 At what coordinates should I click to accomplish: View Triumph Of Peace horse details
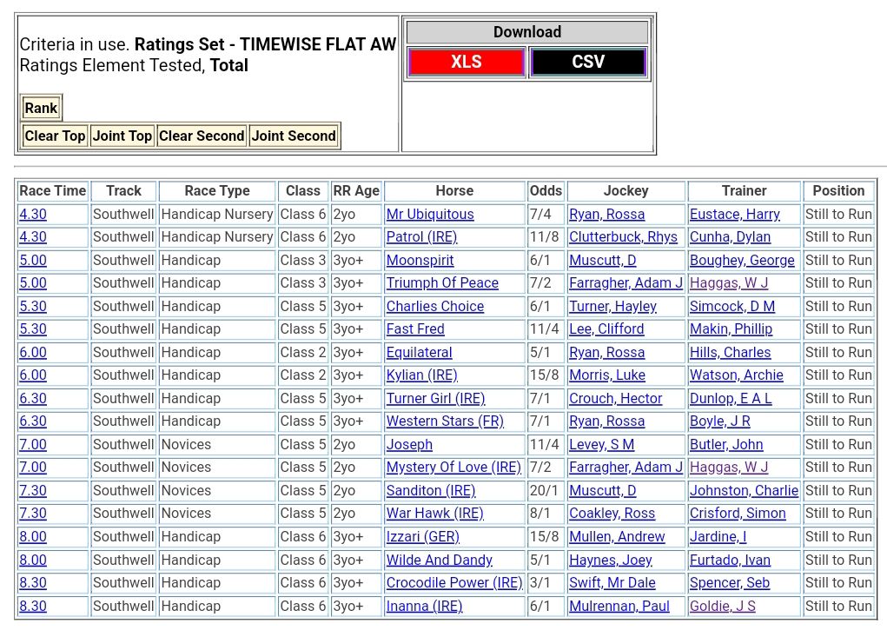click(442, 282)
